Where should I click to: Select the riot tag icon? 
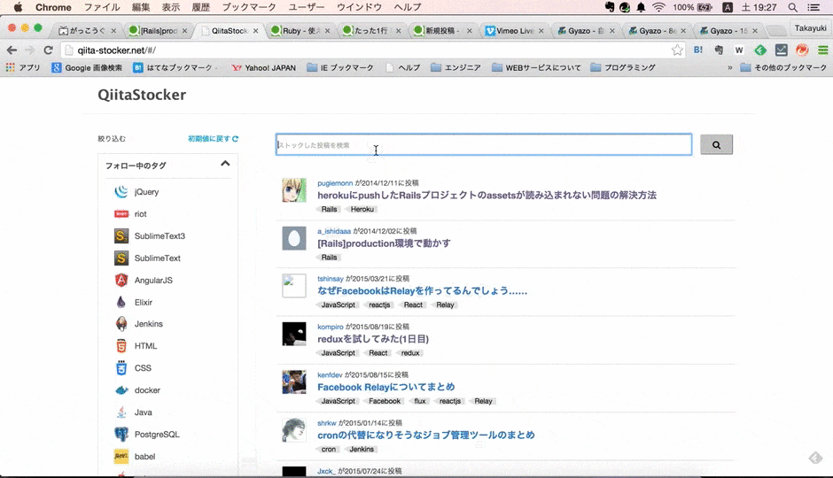click(121, 214)
